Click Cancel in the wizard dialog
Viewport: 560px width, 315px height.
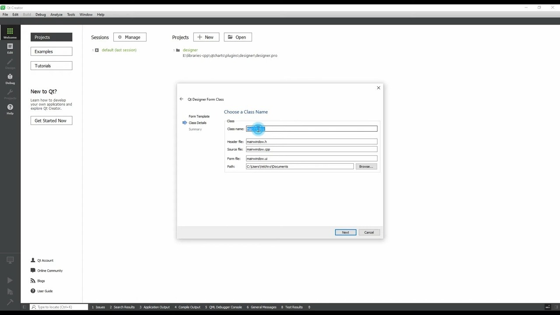pos(369,232)
